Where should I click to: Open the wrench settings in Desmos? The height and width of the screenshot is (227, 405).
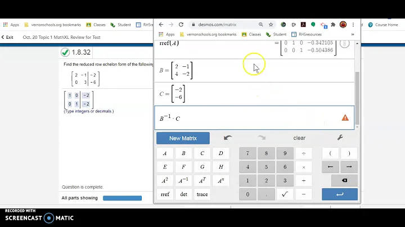[340, 138]
